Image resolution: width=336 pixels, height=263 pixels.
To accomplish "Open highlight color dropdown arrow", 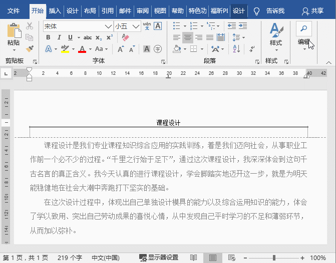I will point(73,49).
